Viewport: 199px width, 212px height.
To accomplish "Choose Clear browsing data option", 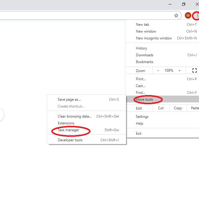I will click(75, 116).
